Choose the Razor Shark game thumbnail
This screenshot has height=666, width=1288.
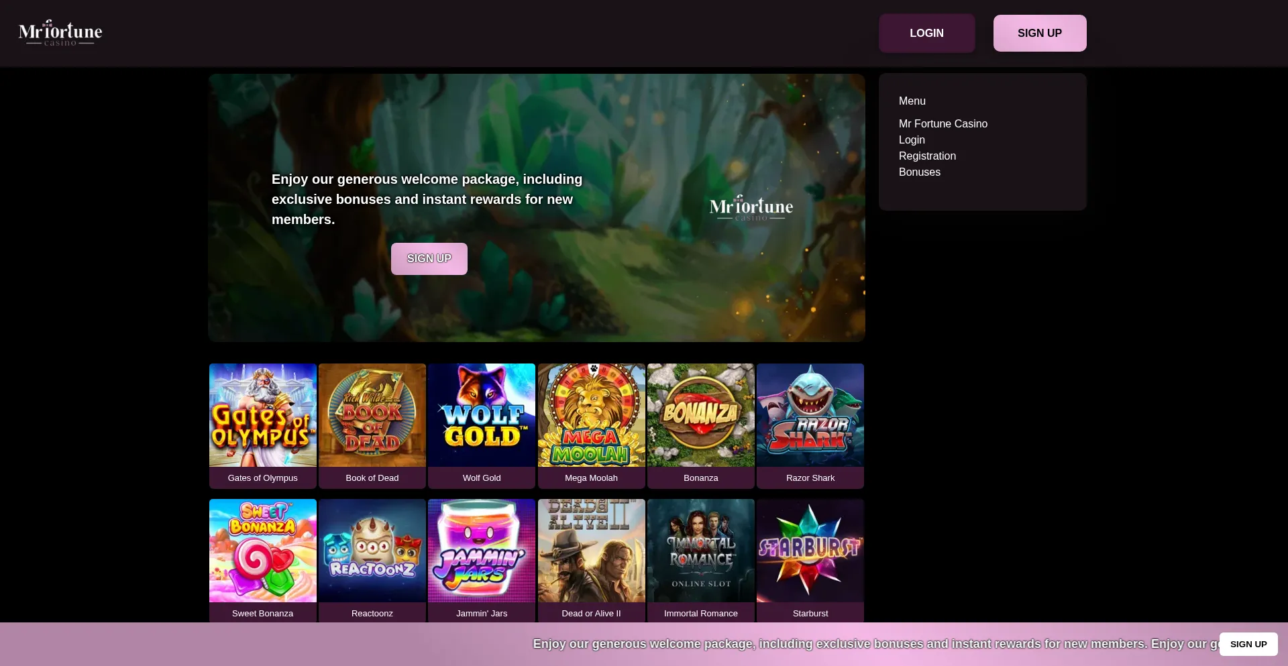click(810, 415)
